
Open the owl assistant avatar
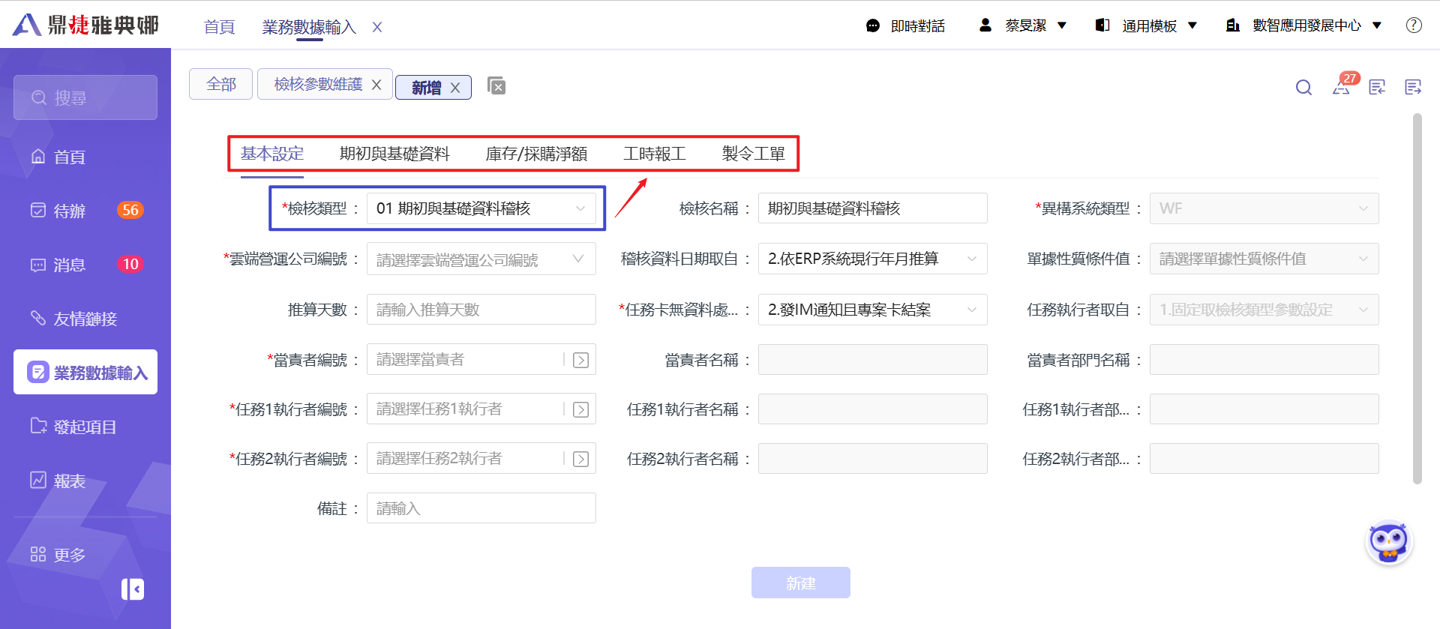pyautogui.click(x=1389, y=541)
